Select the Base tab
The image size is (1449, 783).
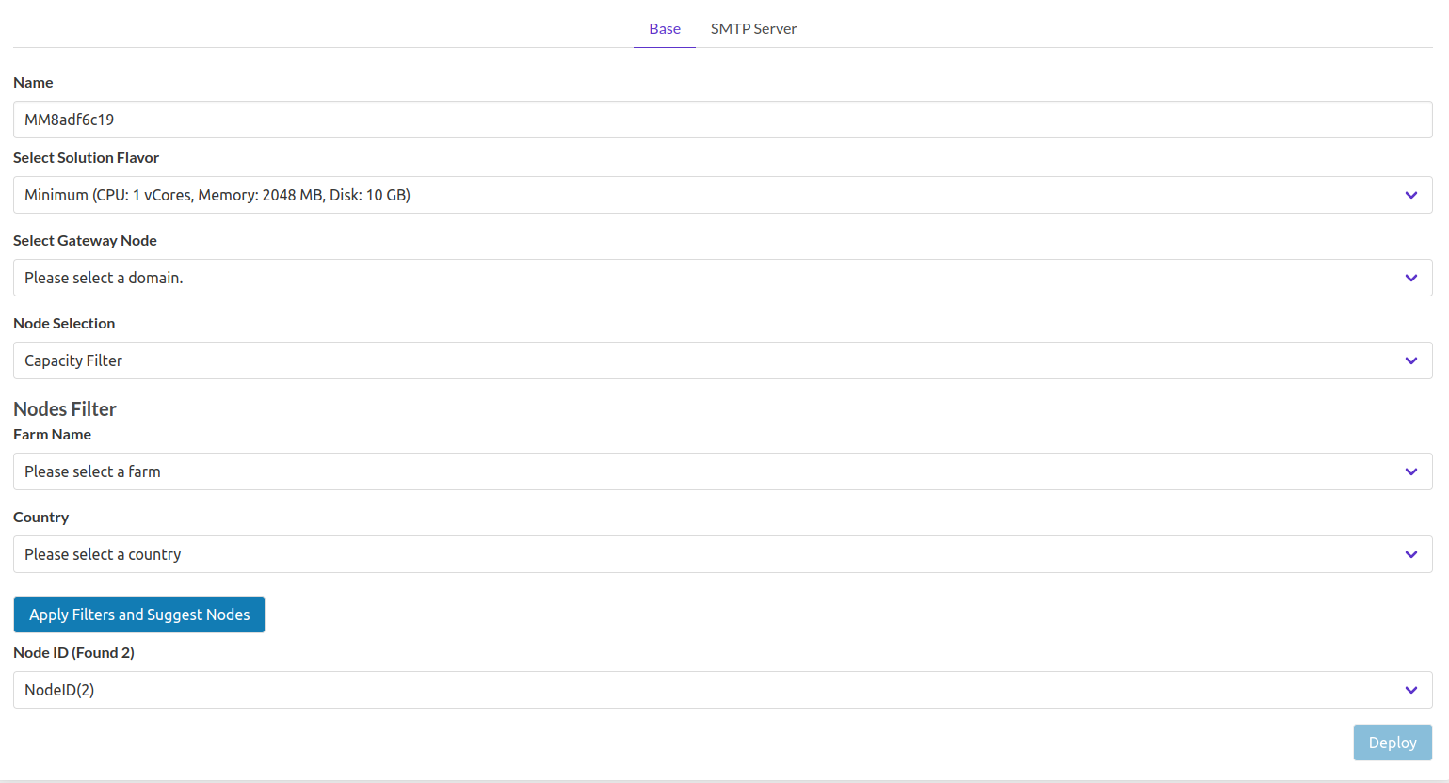click(664, 28)
